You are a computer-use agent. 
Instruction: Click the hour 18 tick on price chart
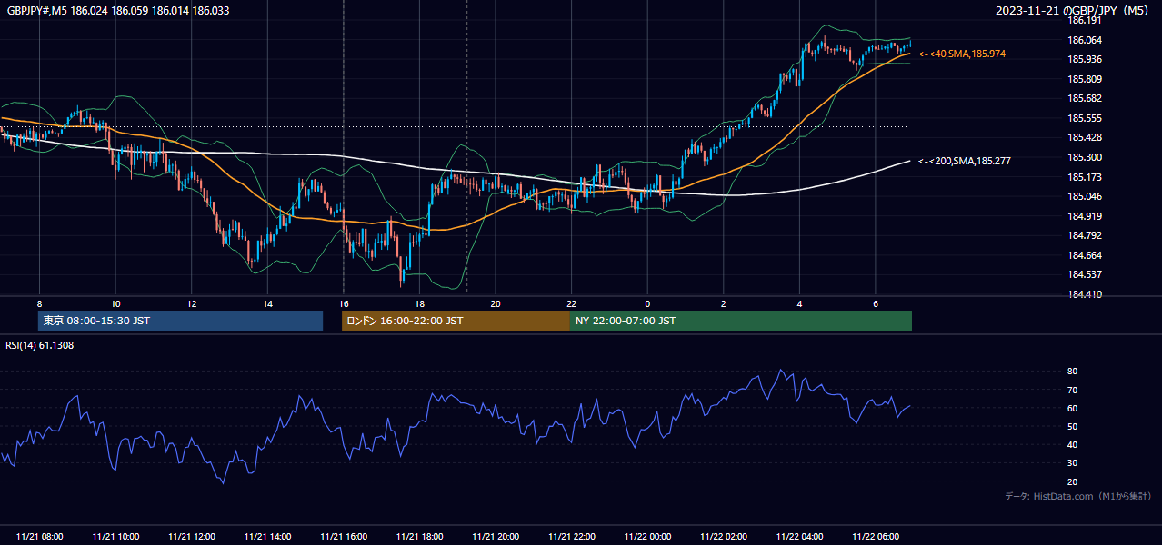click(419, 303)
